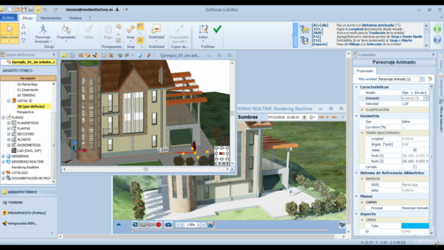
Task: Click the entity filter edit icon in Propiedades
Action: pyautogui.click(x=430, y=79)
